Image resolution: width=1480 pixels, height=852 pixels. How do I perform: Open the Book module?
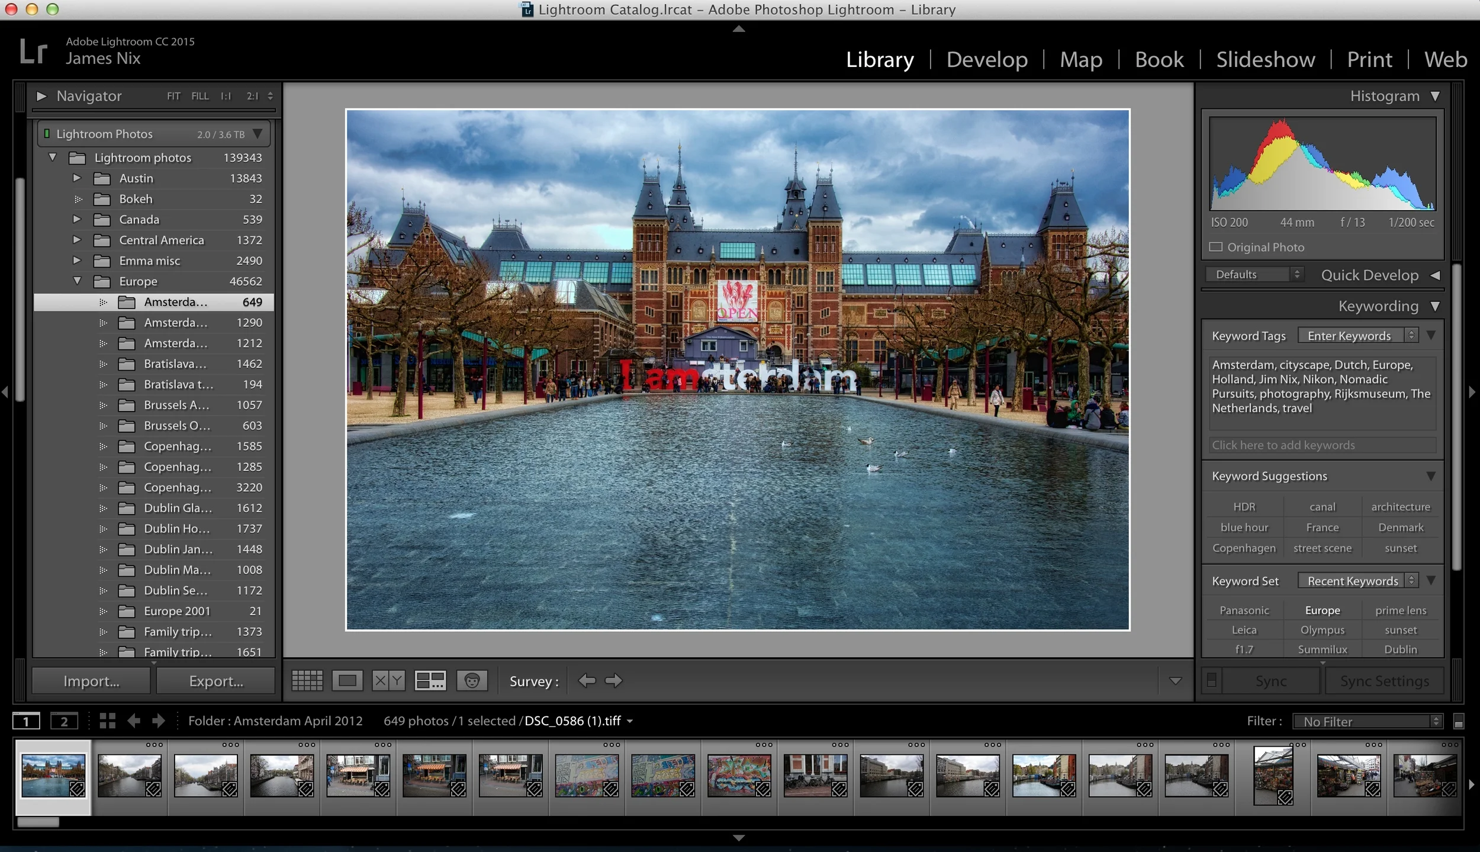click(x=1159, y=59)
